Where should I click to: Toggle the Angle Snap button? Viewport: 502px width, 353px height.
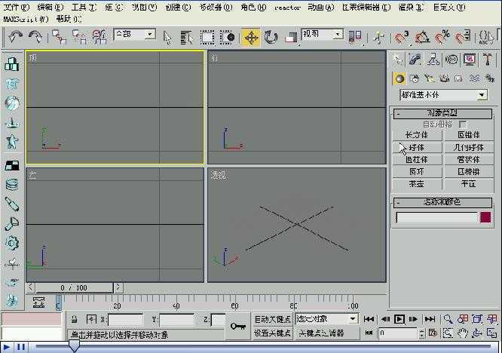click(x=422, y=38)
